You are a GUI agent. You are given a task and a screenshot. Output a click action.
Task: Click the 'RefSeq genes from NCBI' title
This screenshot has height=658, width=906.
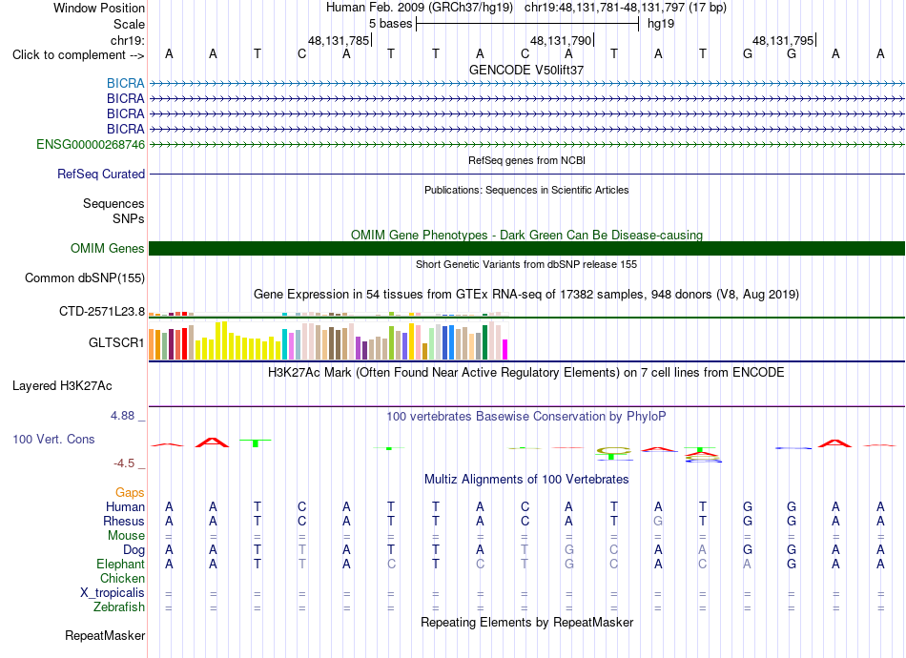[x=527, y=160]
